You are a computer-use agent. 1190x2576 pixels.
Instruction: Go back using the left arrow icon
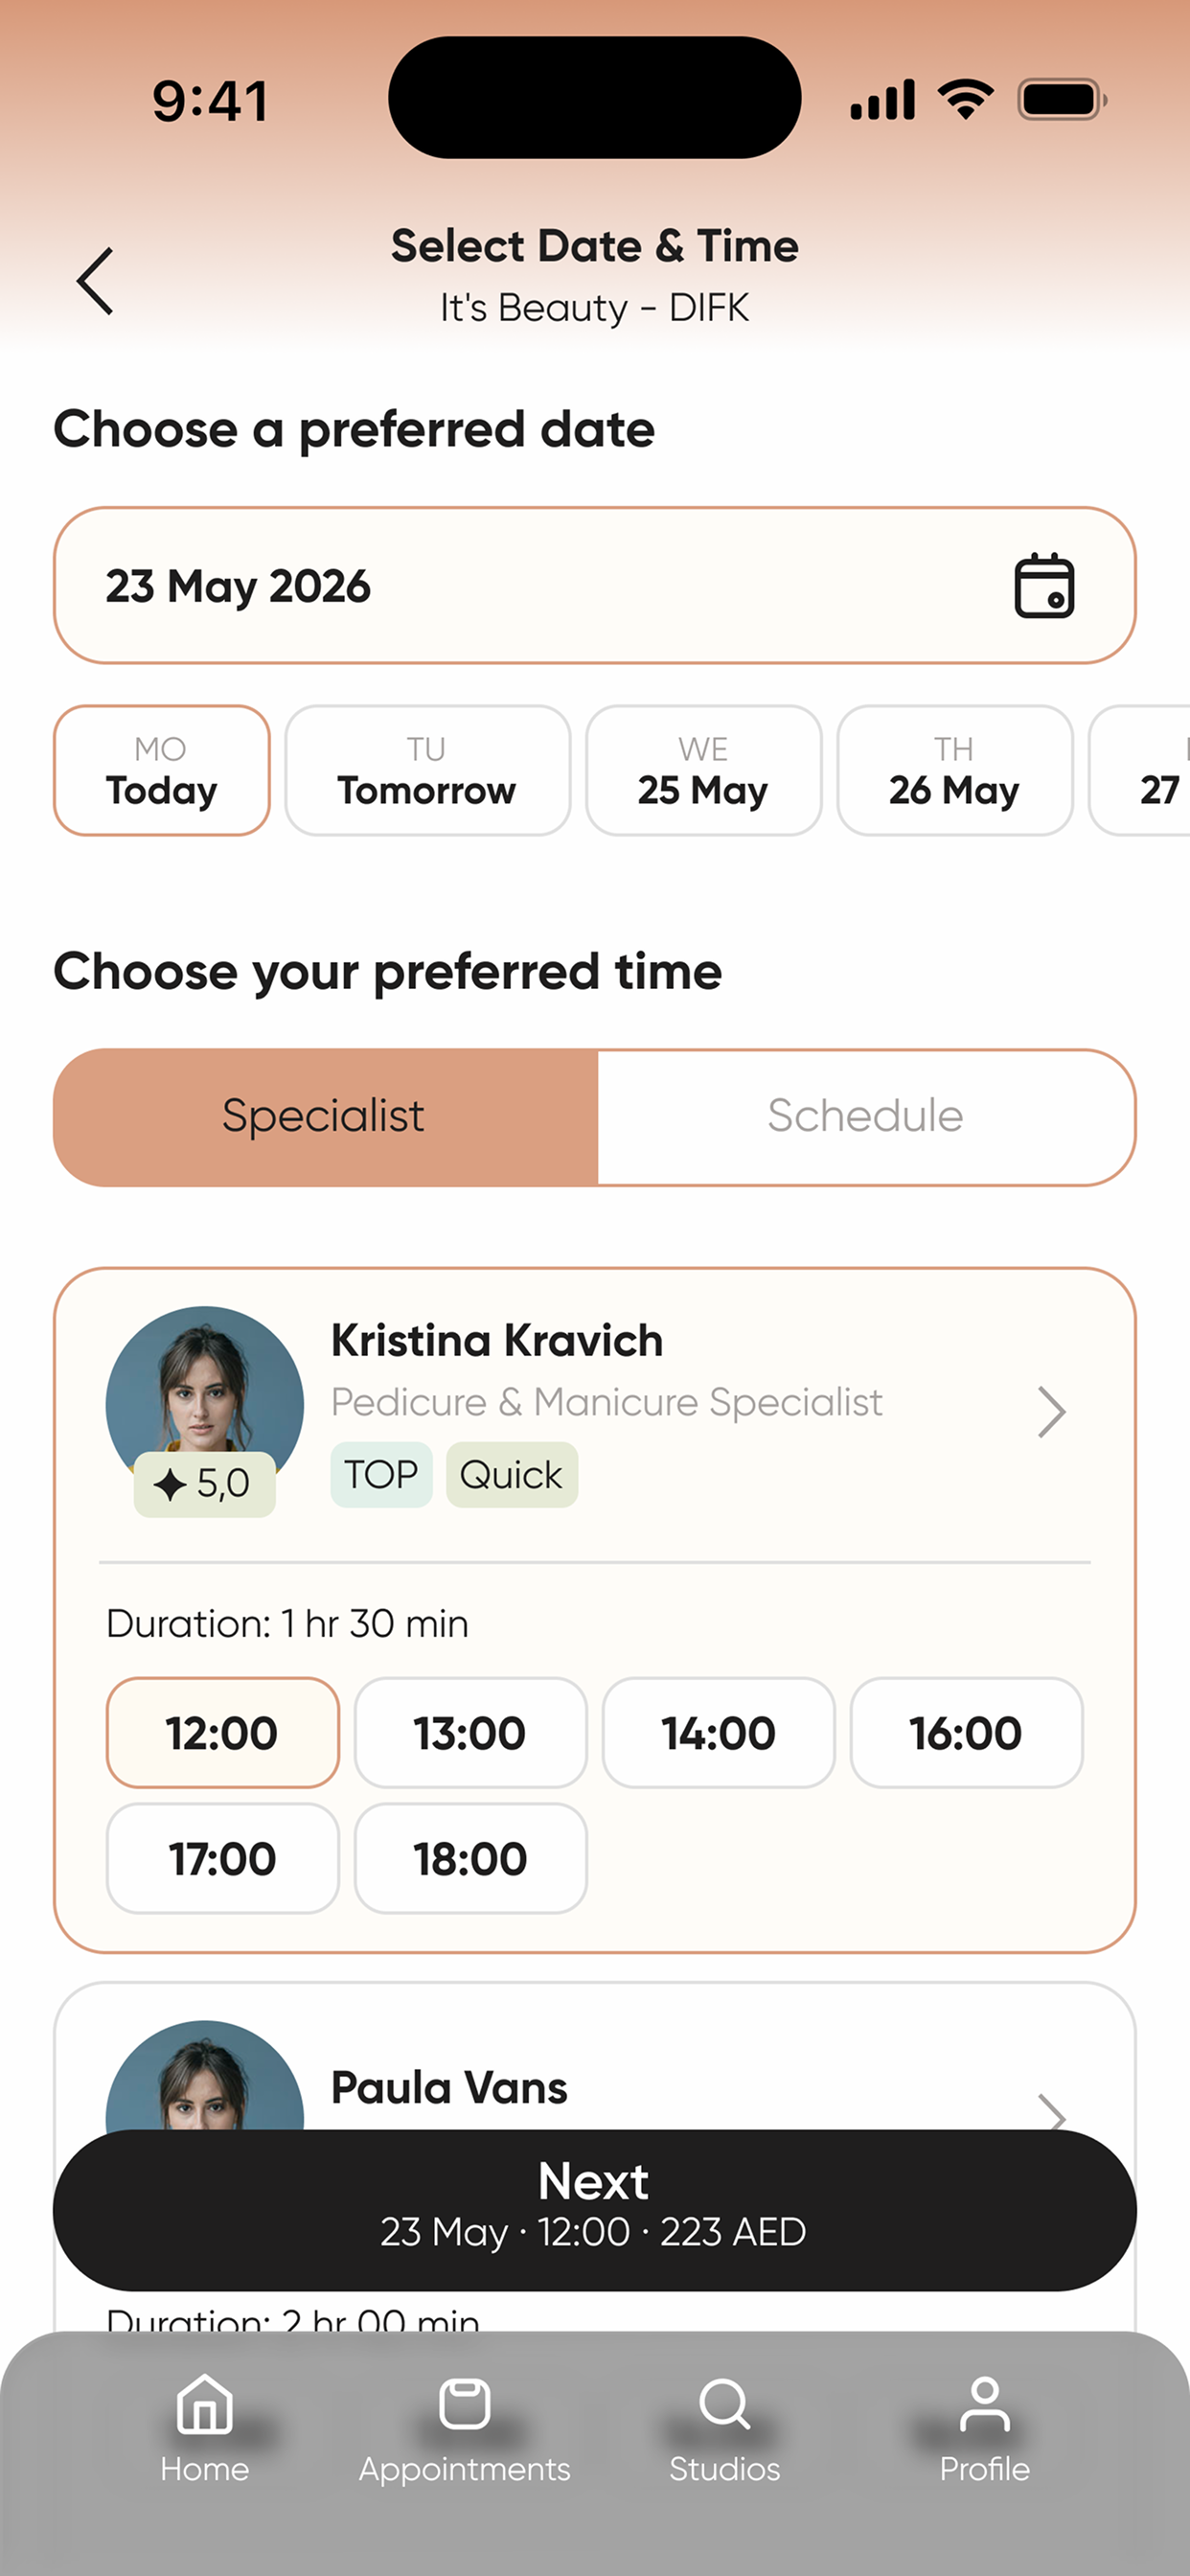pos(95,281)
